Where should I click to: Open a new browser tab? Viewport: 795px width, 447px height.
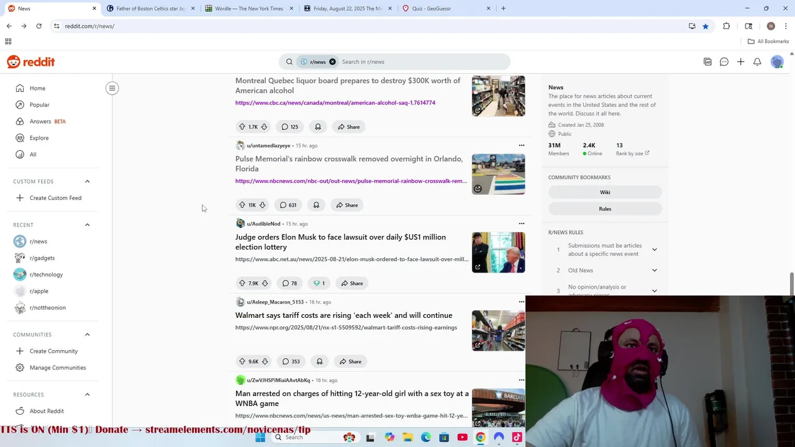[503, 9]
